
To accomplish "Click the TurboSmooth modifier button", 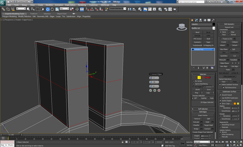I will pos(197,45).
